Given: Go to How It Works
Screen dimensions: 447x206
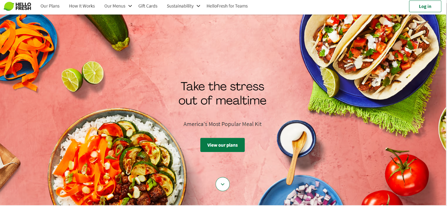Looking at the screenshot, I should coord(82,6).
